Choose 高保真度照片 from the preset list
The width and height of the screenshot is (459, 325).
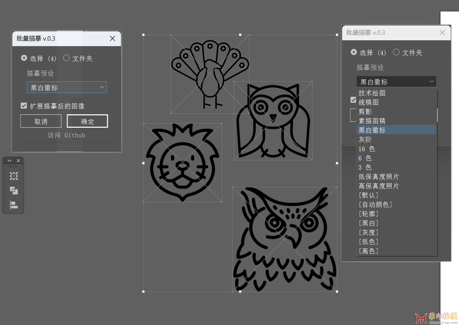point(397,186)
